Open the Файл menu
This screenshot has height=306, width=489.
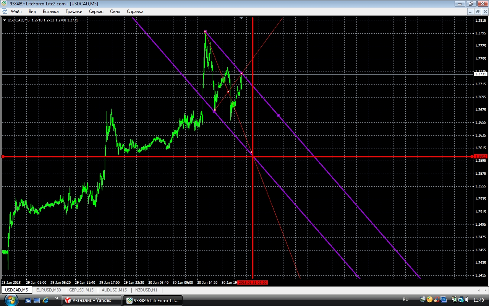click(16, 11)
